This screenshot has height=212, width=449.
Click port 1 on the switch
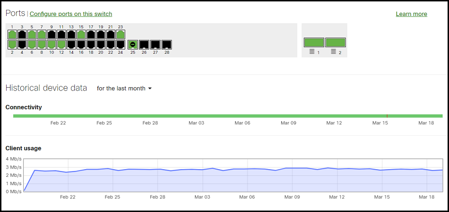[x=12, y=34]
